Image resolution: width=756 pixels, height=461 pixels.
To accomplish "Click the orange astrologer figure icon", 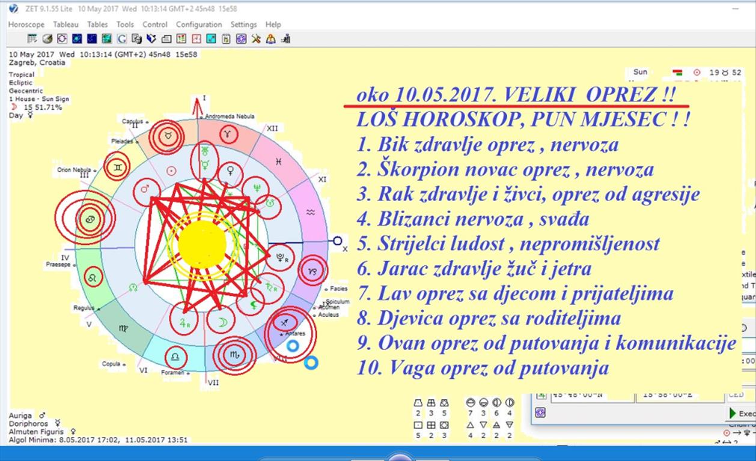I will 271,39.
